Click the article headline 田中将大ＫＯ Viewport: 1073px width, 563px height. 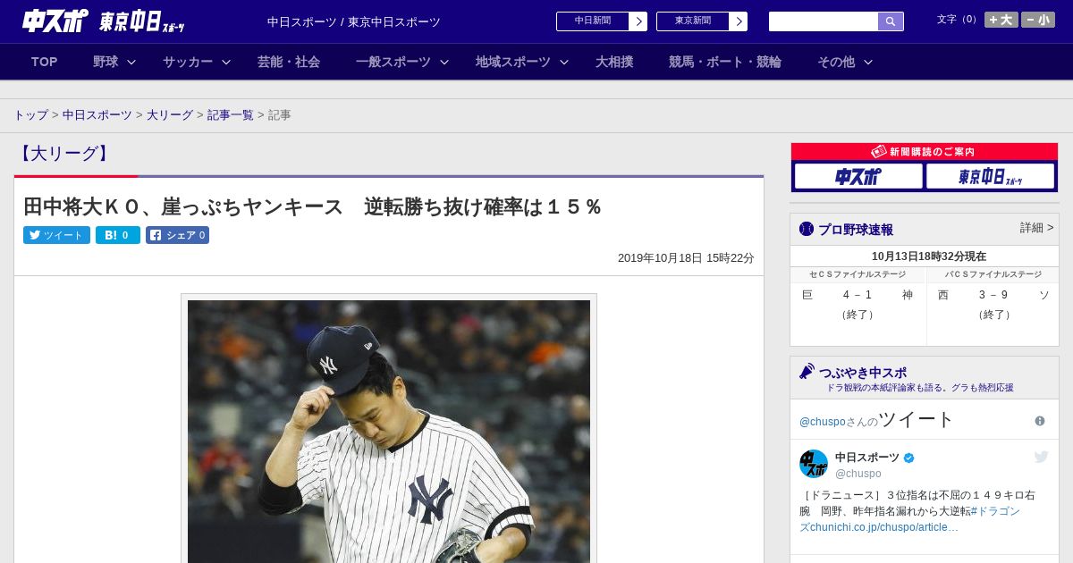(312, 207)
